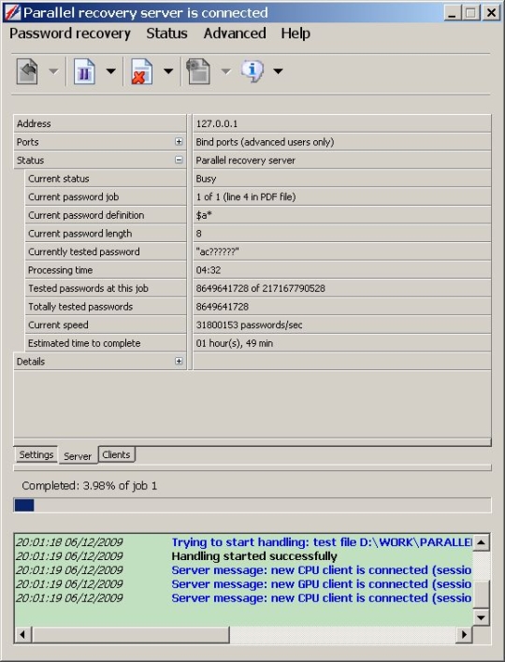
Task: Click '01 hour(s), 49 min' estimate value
Action: (x=235, y=343)
